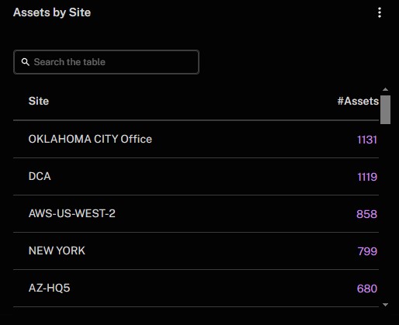
Task: Select the AZ-HQ5 site row
Action: pos(196,288)
